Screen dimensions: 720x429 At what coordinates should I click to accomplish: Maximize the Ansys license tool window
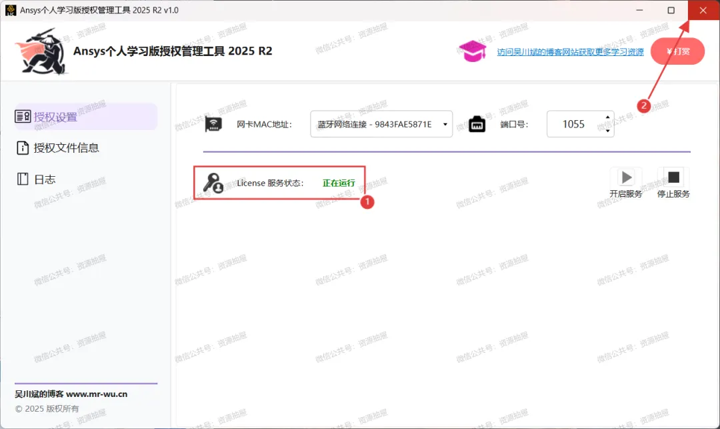pyautogui.click(x=671, y=10)
